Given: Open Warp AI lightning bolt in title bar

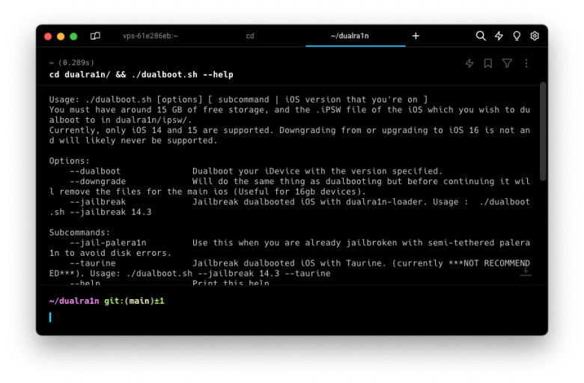Looking at the screenshot, I should pos(499,36).
